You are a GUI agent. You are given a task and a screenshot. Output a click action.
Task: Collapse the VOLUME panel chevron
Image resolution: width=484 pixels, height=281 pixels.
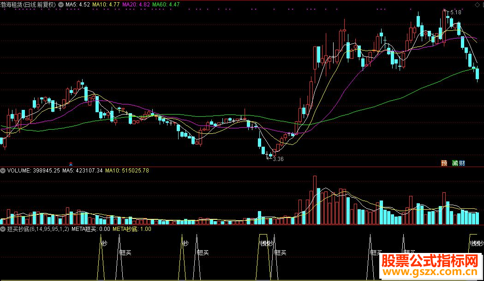pyautogui.click(x=3, y=170)
